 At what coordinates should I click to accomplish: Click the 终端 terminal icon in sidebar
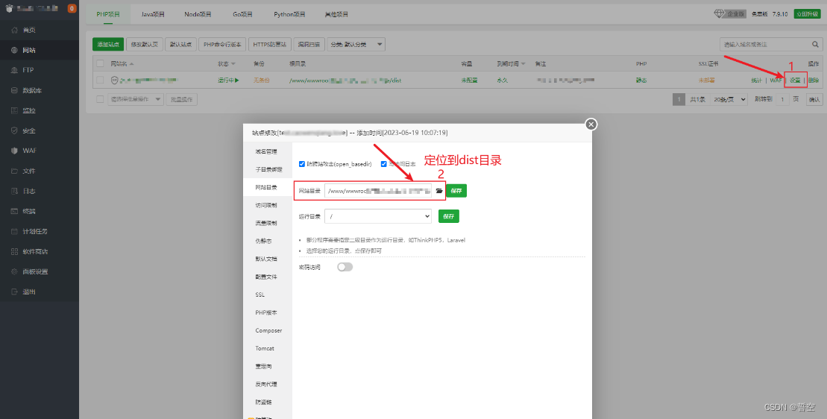(14, 211)
